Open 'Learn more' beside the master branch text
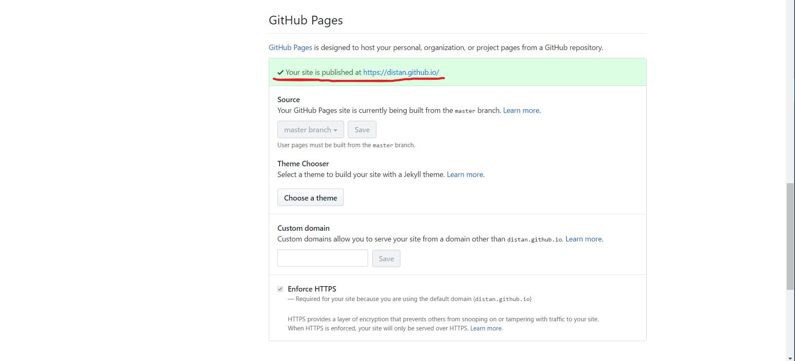 (521, 110)
